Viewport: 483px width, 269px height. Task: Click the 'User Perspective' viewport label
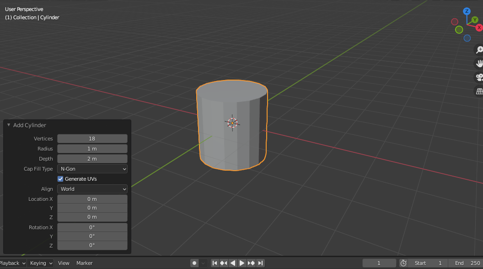(24, 9)
